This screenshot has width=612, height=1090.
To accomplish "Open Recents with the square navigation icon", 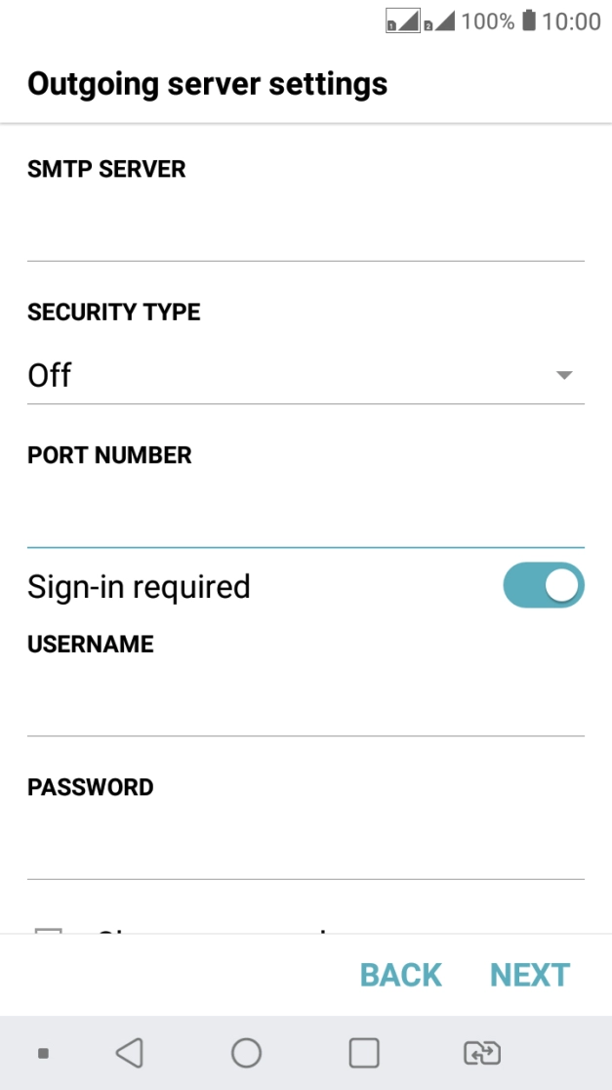I will 364,1052.
